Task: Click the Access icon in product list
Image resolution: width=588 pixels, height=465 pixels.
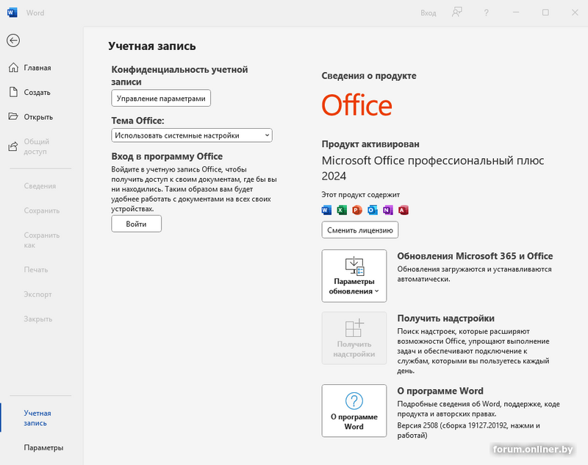Action: pos(403,210)
